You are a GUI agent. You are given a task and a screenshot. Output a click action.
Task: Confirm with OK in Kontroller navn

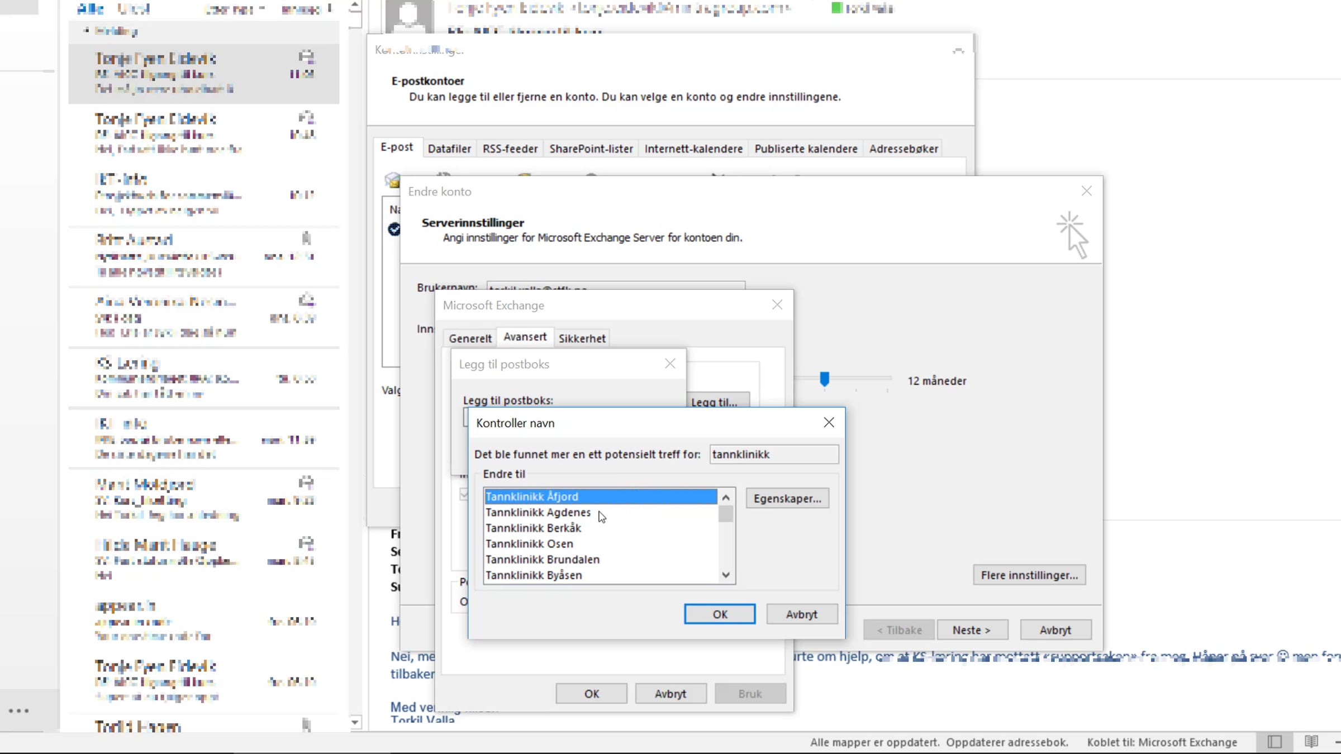(x=720, y=614)
